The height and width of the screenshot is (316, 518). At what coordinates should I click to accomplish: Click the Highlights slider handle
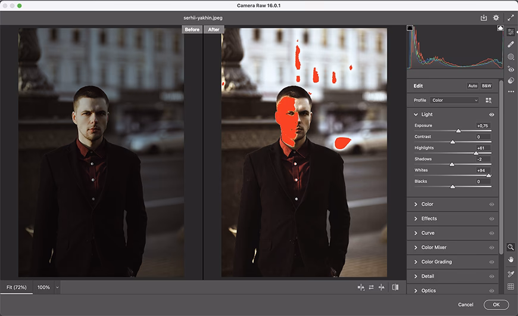[x=476, y=153]
